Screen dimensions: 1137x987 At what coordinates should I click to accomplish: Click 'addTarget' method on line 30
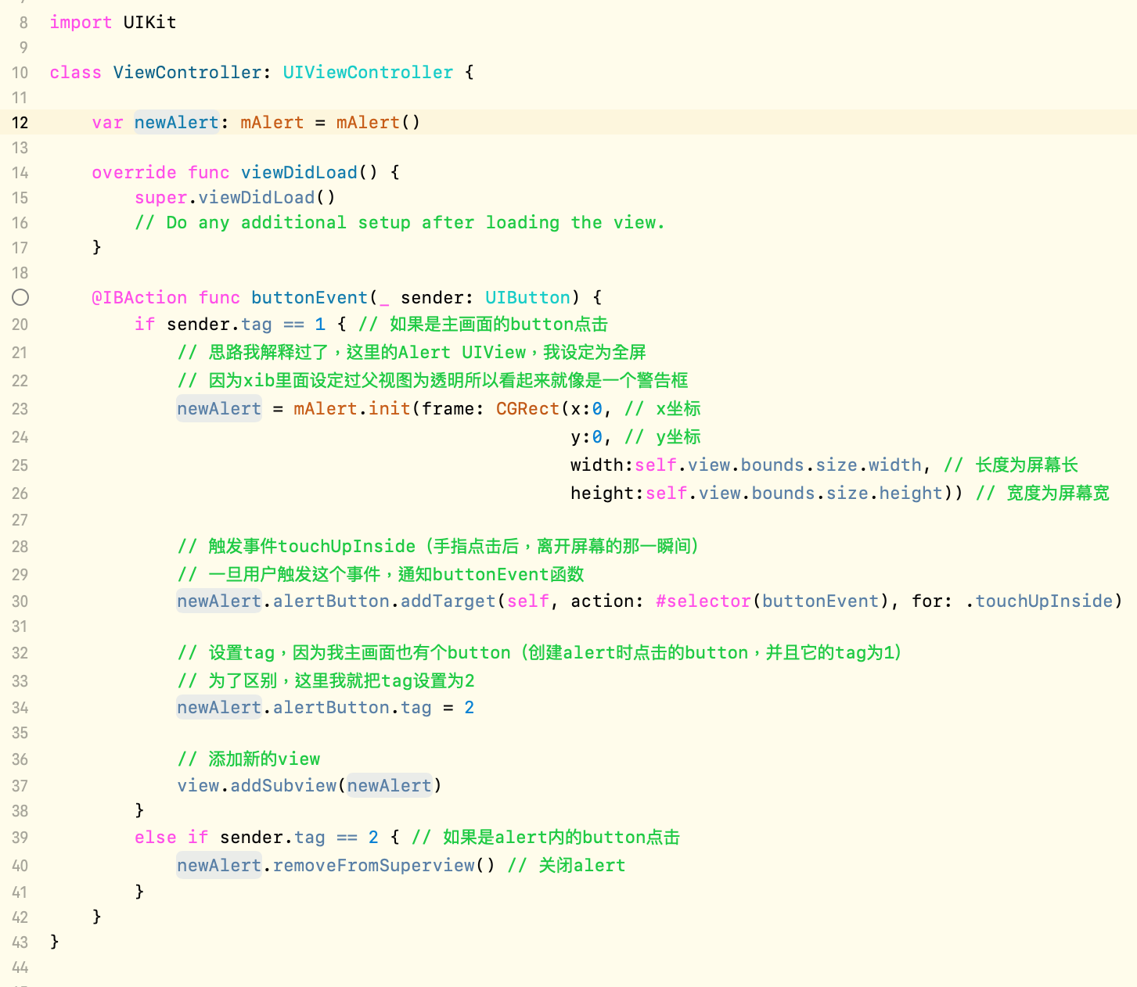click(448, 601)
